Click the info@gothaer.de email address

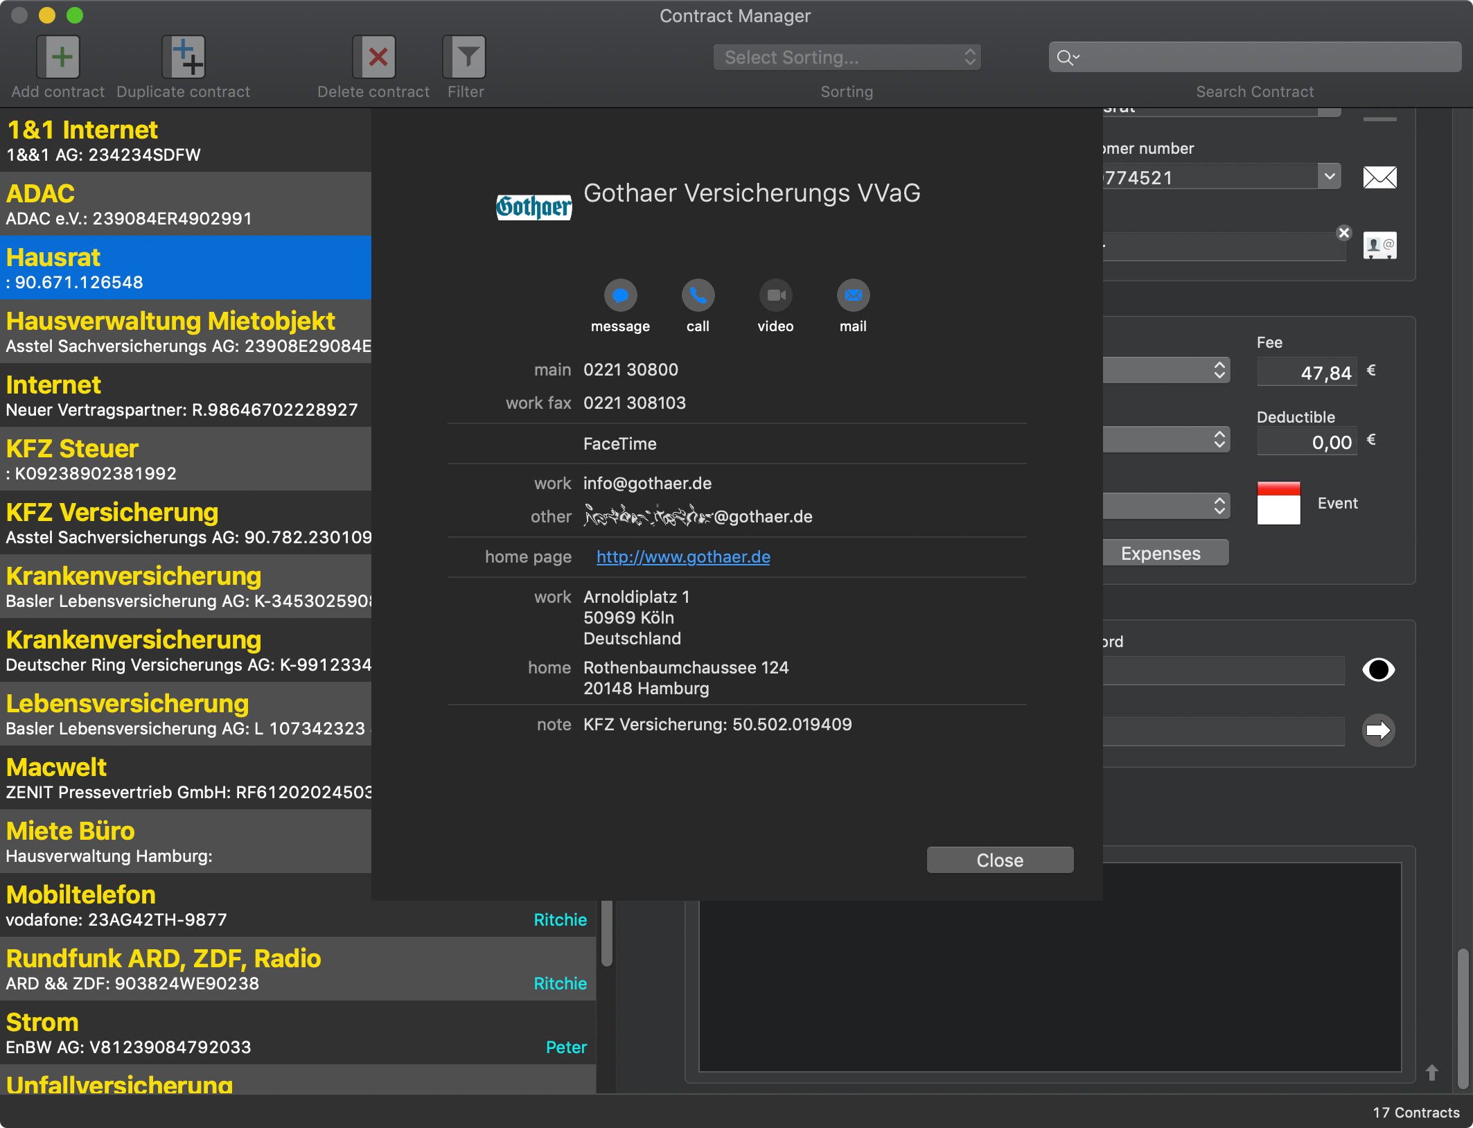point(648,484)
